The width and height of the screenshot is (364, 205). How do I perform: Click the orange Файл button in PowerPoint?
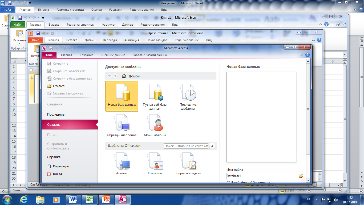click(35, 40)
